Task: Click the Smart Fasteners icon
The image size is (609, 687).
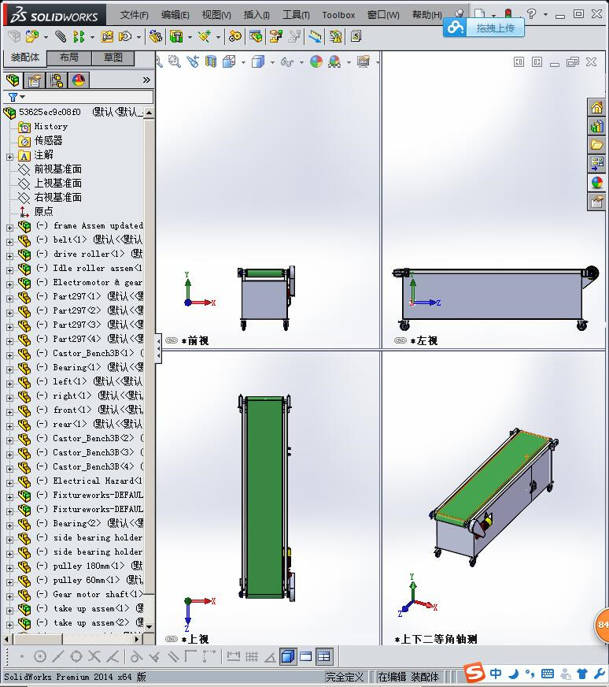Action: pyautogui.click(x=107, y=36)
